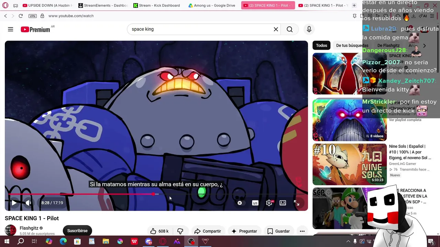The height and width of the screenshot is (247, 440).
Task: Open the YouTube guide hamburger menu
Action: [11, 30]
